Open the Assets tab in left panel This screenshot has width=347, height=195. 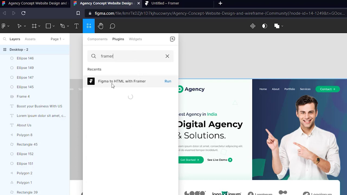[30, 39]
